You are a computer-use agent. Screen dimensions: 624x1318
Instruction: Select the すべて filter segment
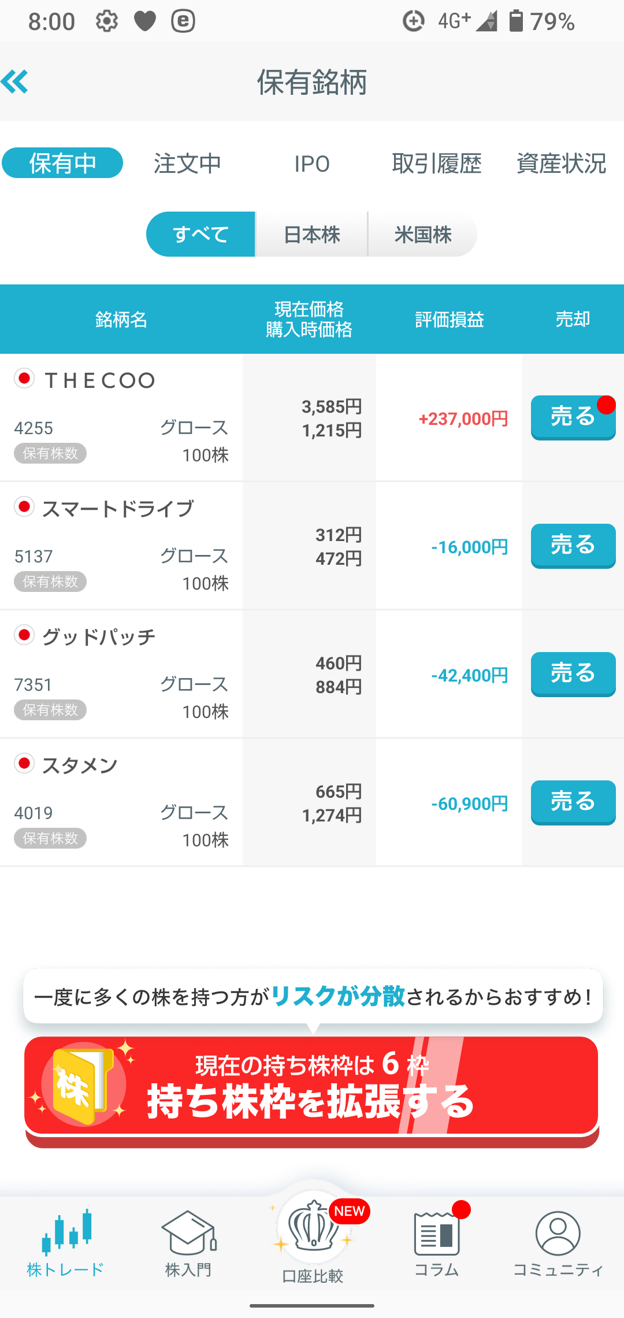pos(200,234)
